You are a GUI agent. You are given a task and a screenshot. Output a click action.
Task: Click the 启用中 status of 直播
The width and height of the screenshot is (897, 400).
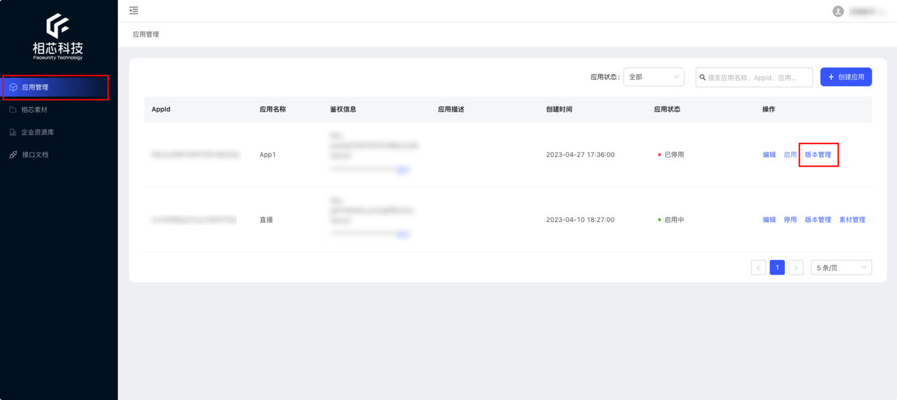pos(671,220)
